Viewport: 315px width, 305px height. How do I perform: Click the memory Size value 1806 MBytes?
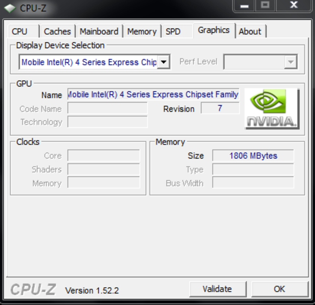pos(253,156)
